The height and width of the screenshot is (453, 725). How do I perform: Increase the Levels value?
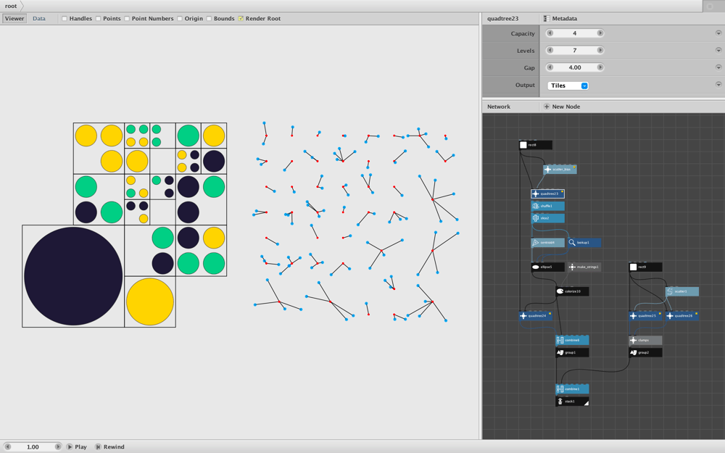pos(600,51)
